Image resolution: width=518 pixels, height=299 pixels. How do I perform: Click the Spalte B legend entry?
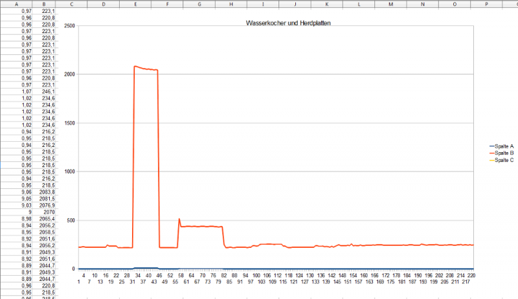[503, 153]
